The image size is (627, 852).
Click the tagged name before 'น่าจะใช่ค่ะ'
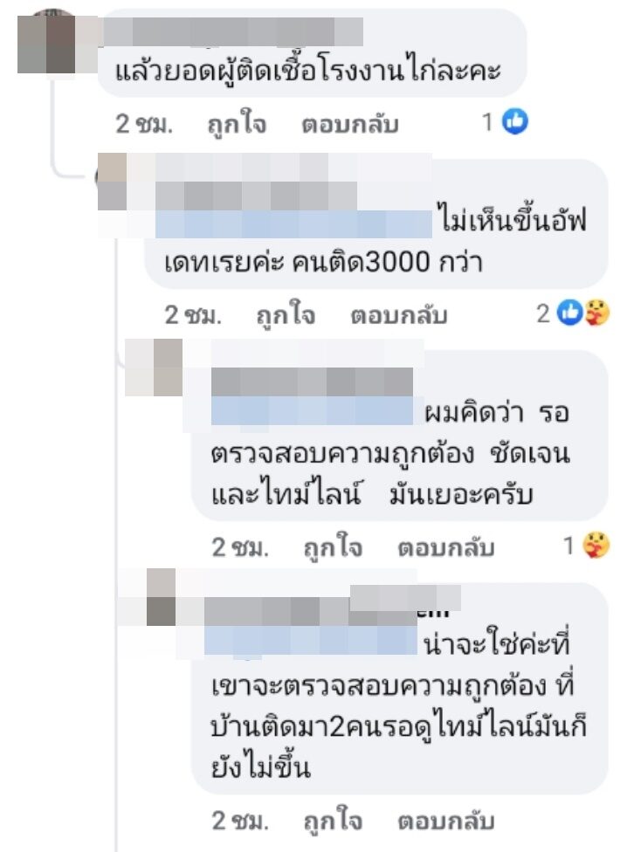coord(310,640)
